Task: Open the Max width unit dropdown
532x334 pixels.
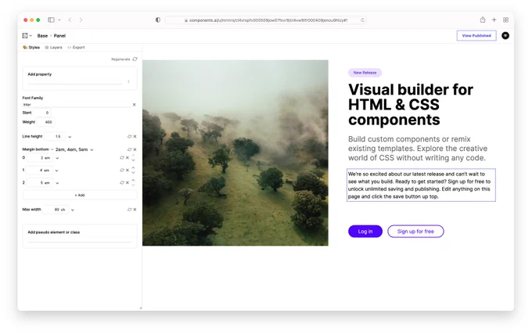Action: 72,210
